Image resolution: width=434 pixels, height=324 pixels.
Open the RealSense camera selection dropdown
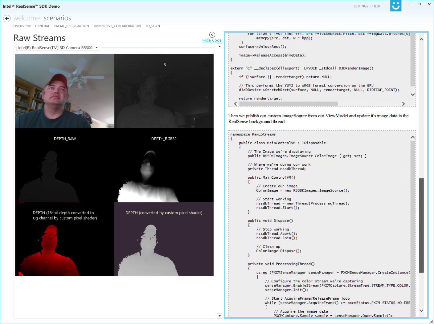58,48
